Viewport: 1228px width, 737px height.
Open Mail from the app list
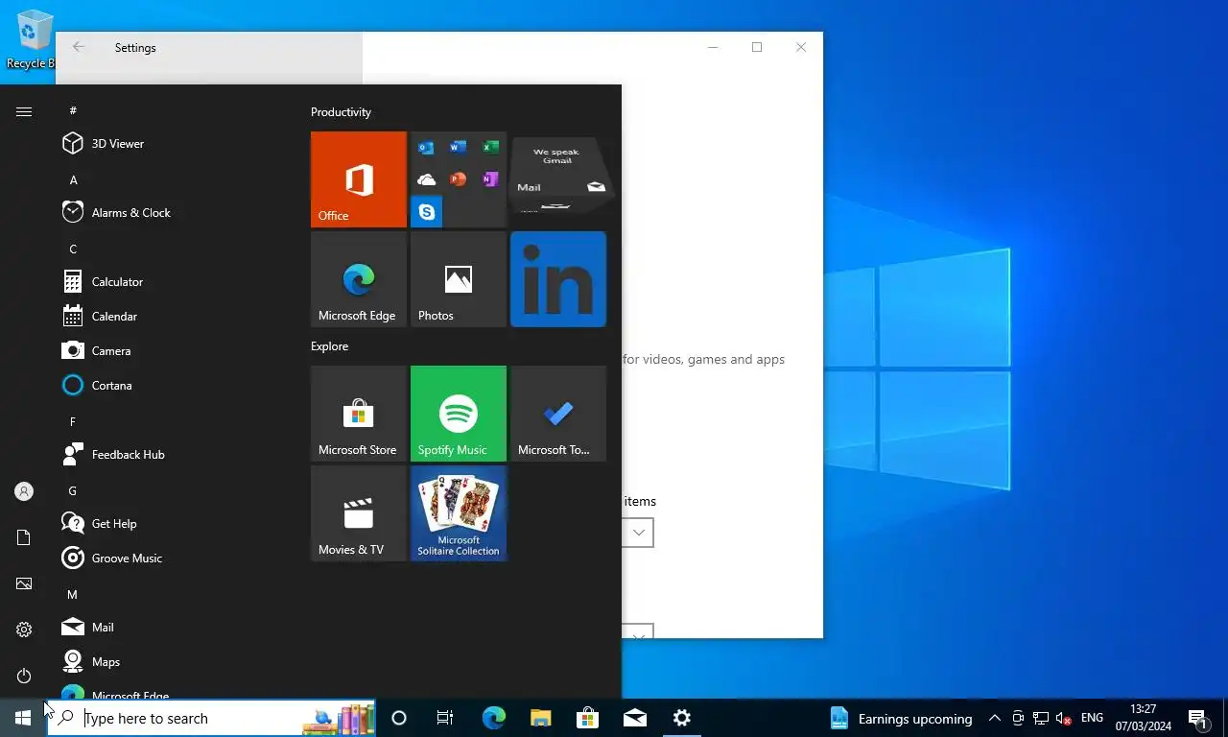[173, 628]
